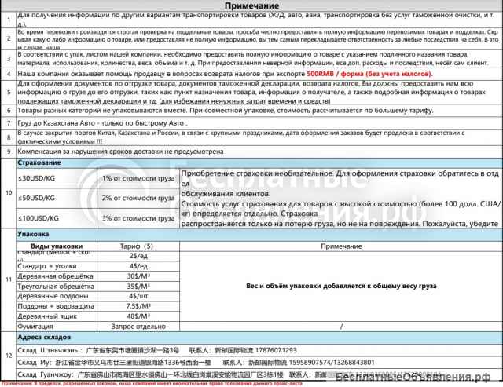This screenshot has width=503, height=387.
Task: Click the "Тариф ($)" column header
Action: tap(137, 246)
